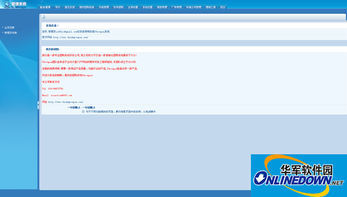Go to the 发布团购 tab
This screenshot has width=347, height=197.
click(x=119, y=7)
